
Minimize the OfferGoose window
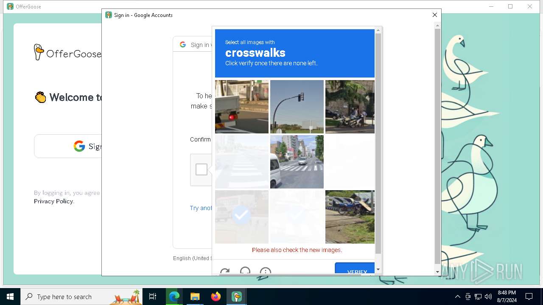point(491,6)
